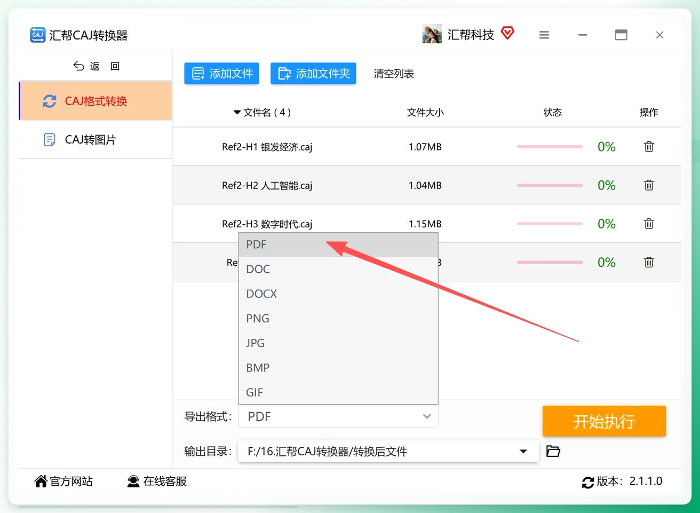Collapse the 导出格式 dropdown showing PDF
The image size is (700, 513).
338,416
